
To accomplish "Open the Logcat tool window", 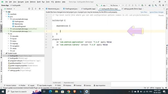I will point(31,85).
